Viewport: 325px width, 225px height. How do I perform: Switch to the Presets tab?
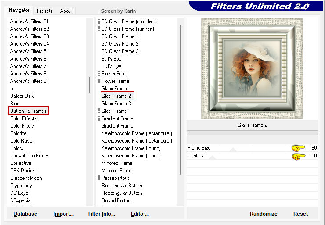coord(44,11)
